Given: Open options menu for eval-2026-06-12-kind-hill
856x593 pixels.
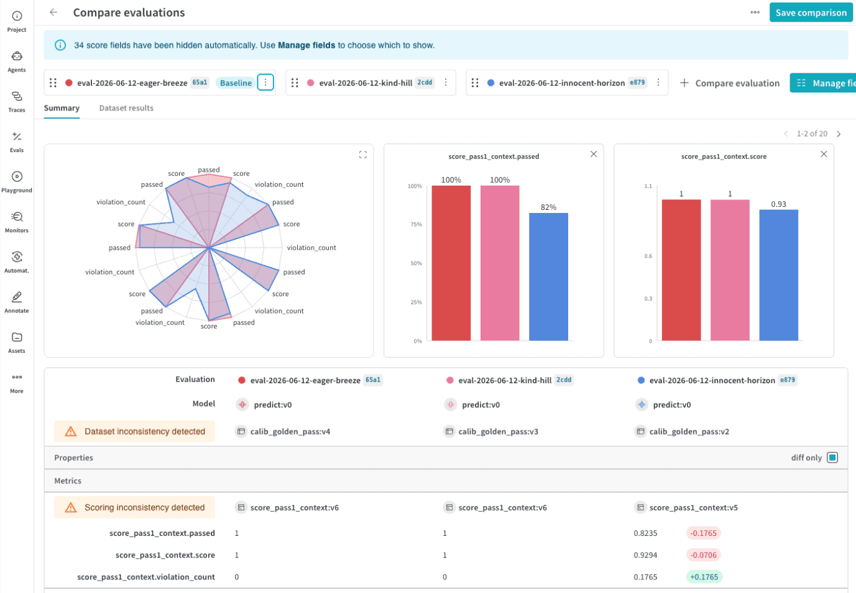Looking at the screenshot, I should click(x=446, y=83).
